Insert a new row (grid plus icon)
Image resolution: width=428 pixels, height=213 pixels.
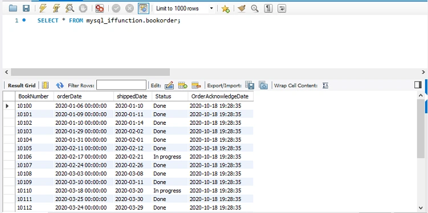pyautogui.click(x=182, y=85)
